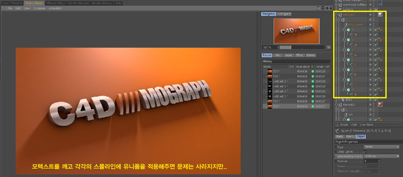Click the navigator preview thumbnail

pyautogui.click(x=296, y=31)
